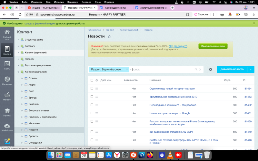Click the column settings gear in table header

point(96,80)
